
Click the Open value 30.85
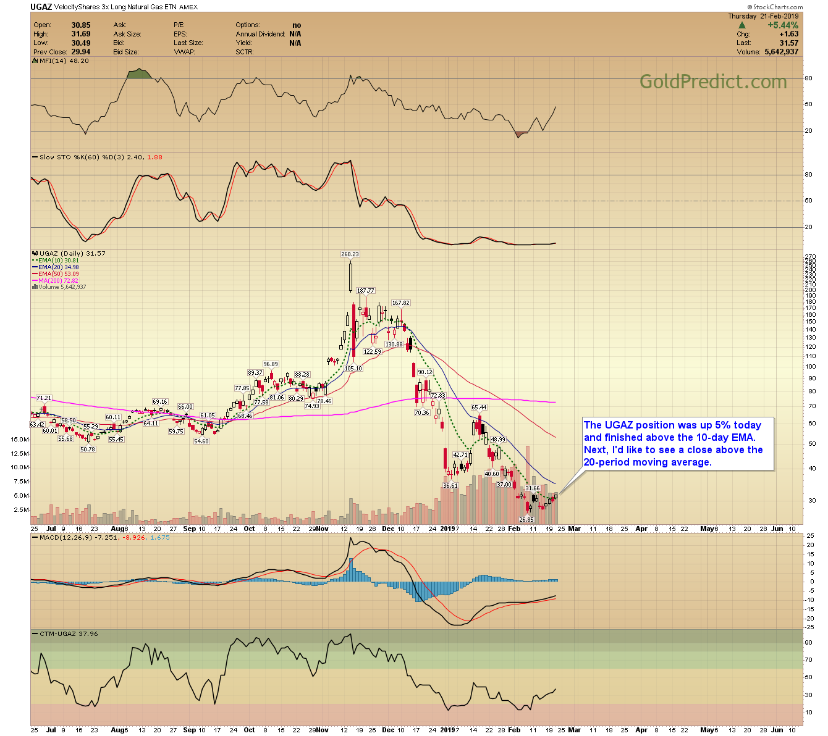click(x=80, y=25)
